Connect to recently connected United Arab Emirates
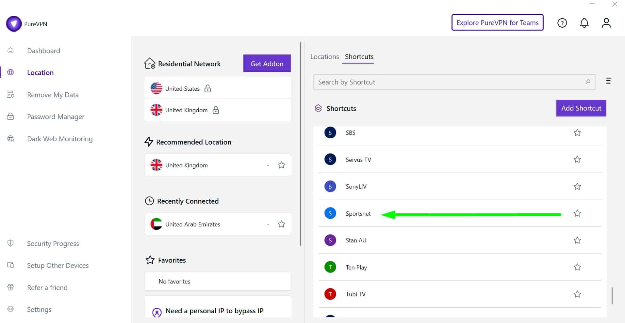 [x=217, y=224]
